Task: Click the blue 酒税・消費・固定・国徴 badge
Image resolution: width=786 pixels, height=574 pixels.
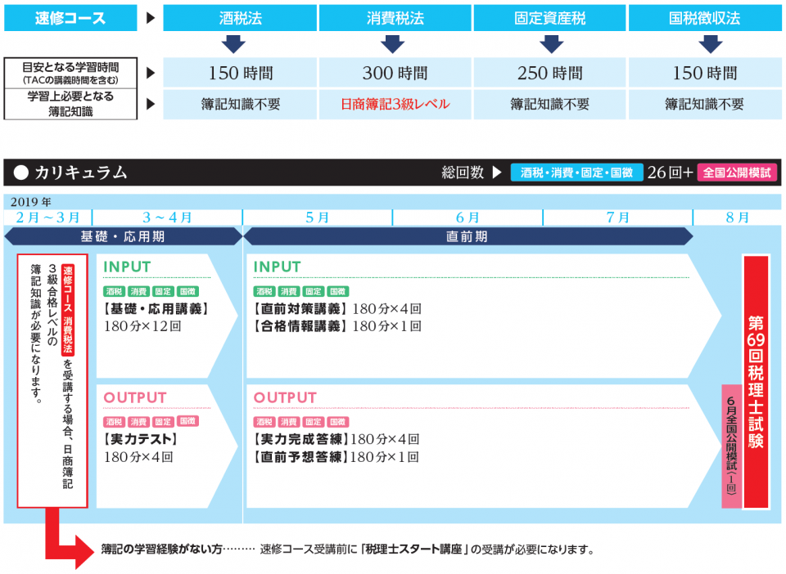Action: [x=576, y=173]
